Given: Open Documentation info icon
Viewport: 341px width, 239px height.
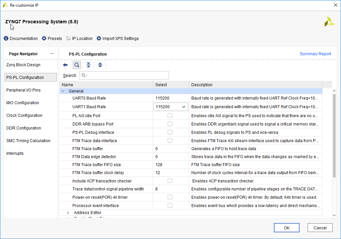Looking at the screenshot, I should [6, 39].
